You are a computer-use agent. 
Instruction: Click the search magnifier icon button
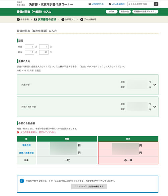[156, 4]
